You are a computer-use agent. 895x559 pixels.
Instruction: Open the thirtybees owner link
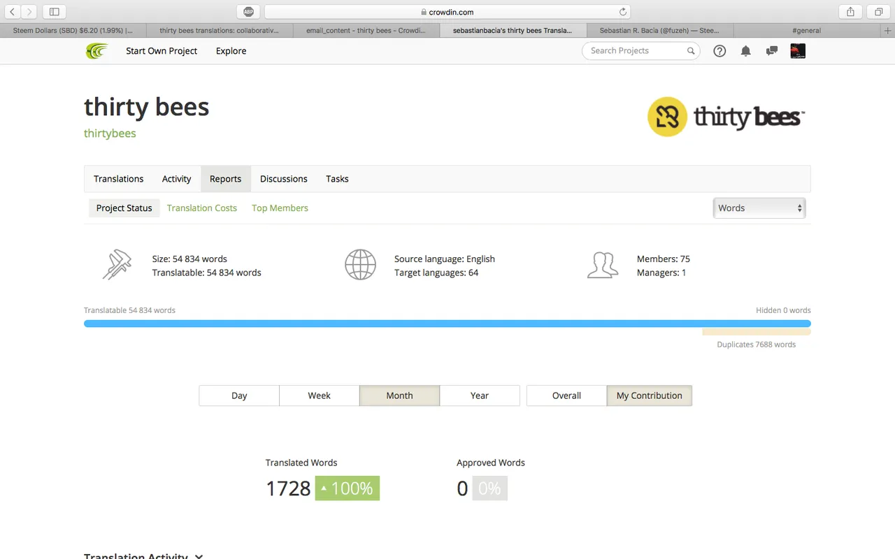[x=110, y=133]
